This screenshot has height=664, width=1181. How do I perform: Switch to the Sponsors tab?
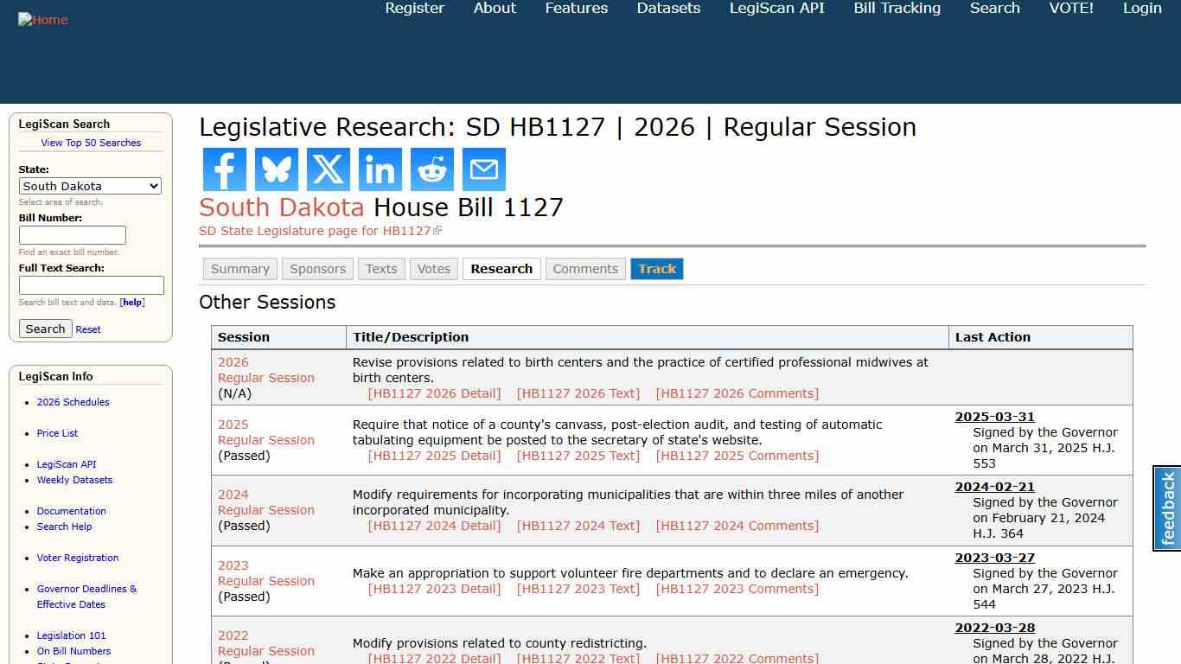[317, 269]
